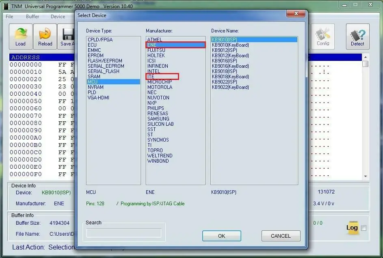This screenshot has width=383, height=258.
Task: Toggle the Log checkbox
Action: click(364, 228)
